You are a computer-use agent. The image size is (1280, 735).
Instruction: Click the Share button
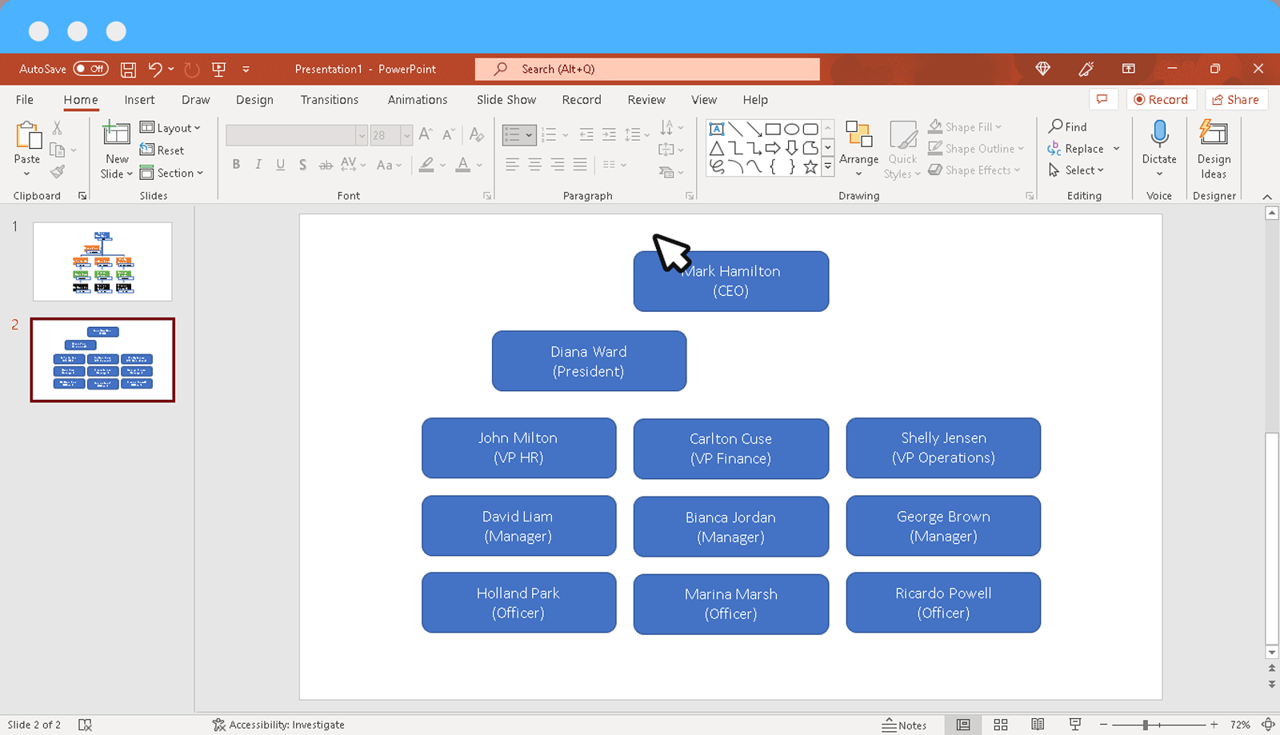[1235, 99]
